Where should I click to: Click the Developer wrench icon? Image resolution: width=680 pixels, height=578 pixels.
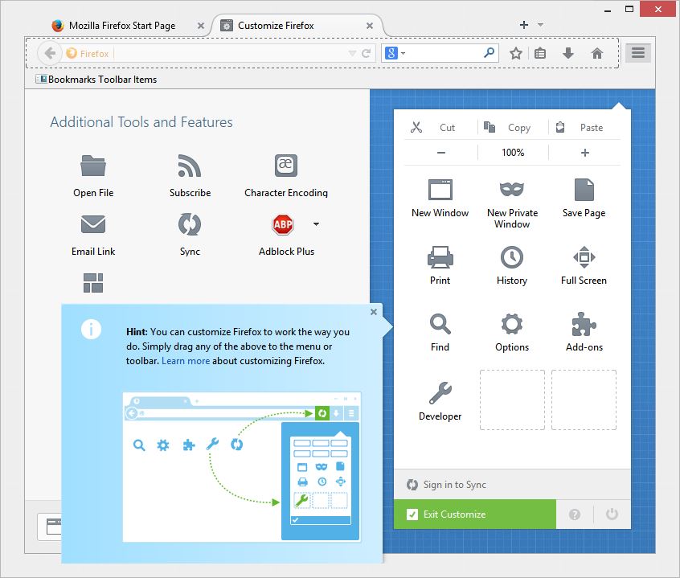(x=440, y=392)
